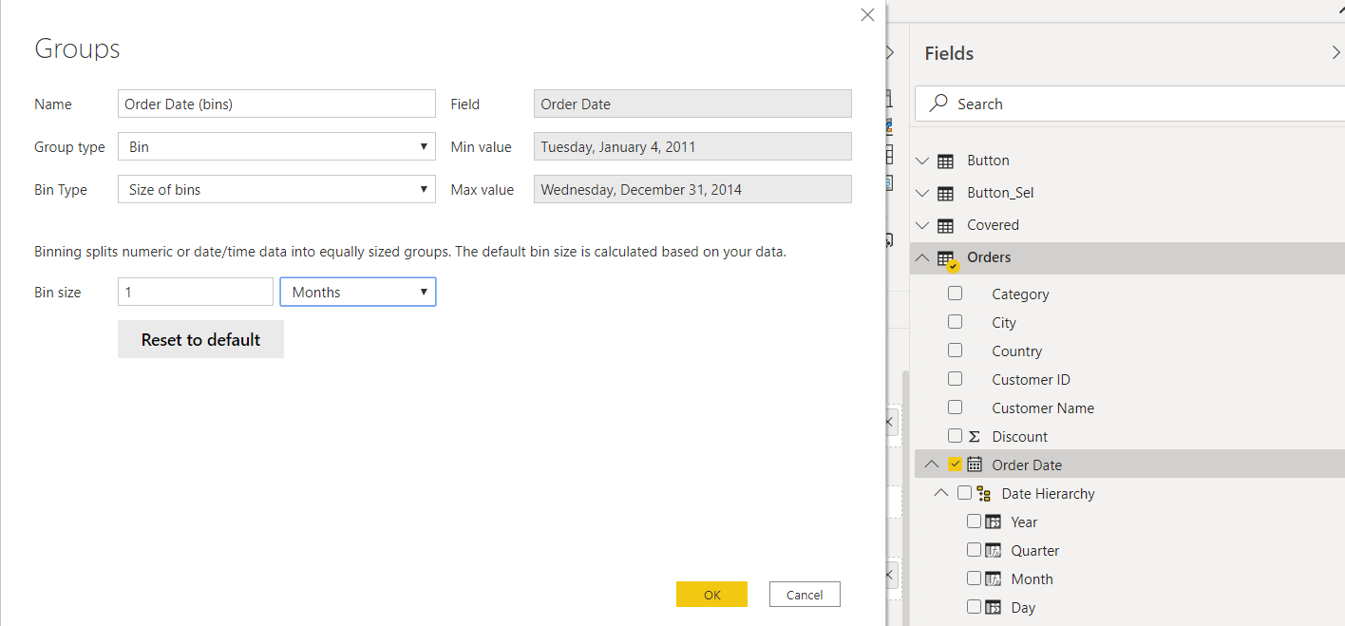This screenshot has height=626, width=1345.
Task: Expand the Button table
Action: [921, 161]
